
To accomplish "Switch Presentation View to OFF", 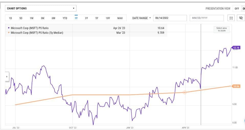I will coord(237,9).
